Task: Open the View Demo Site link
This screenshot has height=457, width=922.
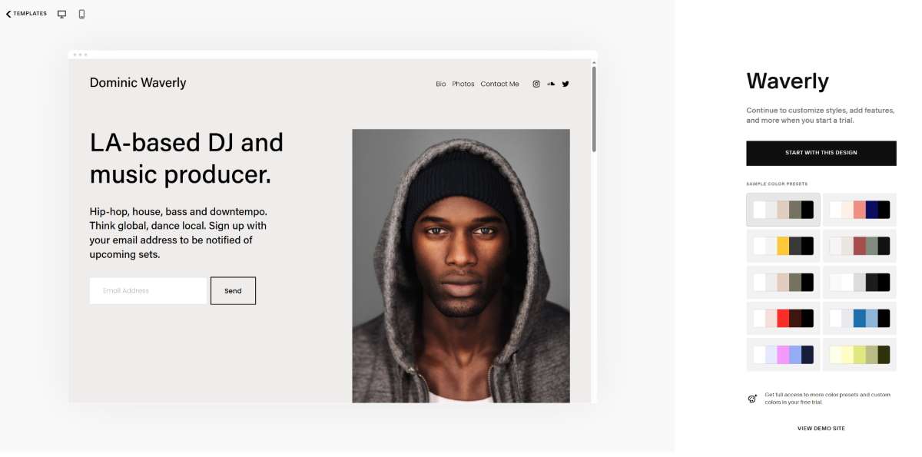Action: tap(821, 429)
